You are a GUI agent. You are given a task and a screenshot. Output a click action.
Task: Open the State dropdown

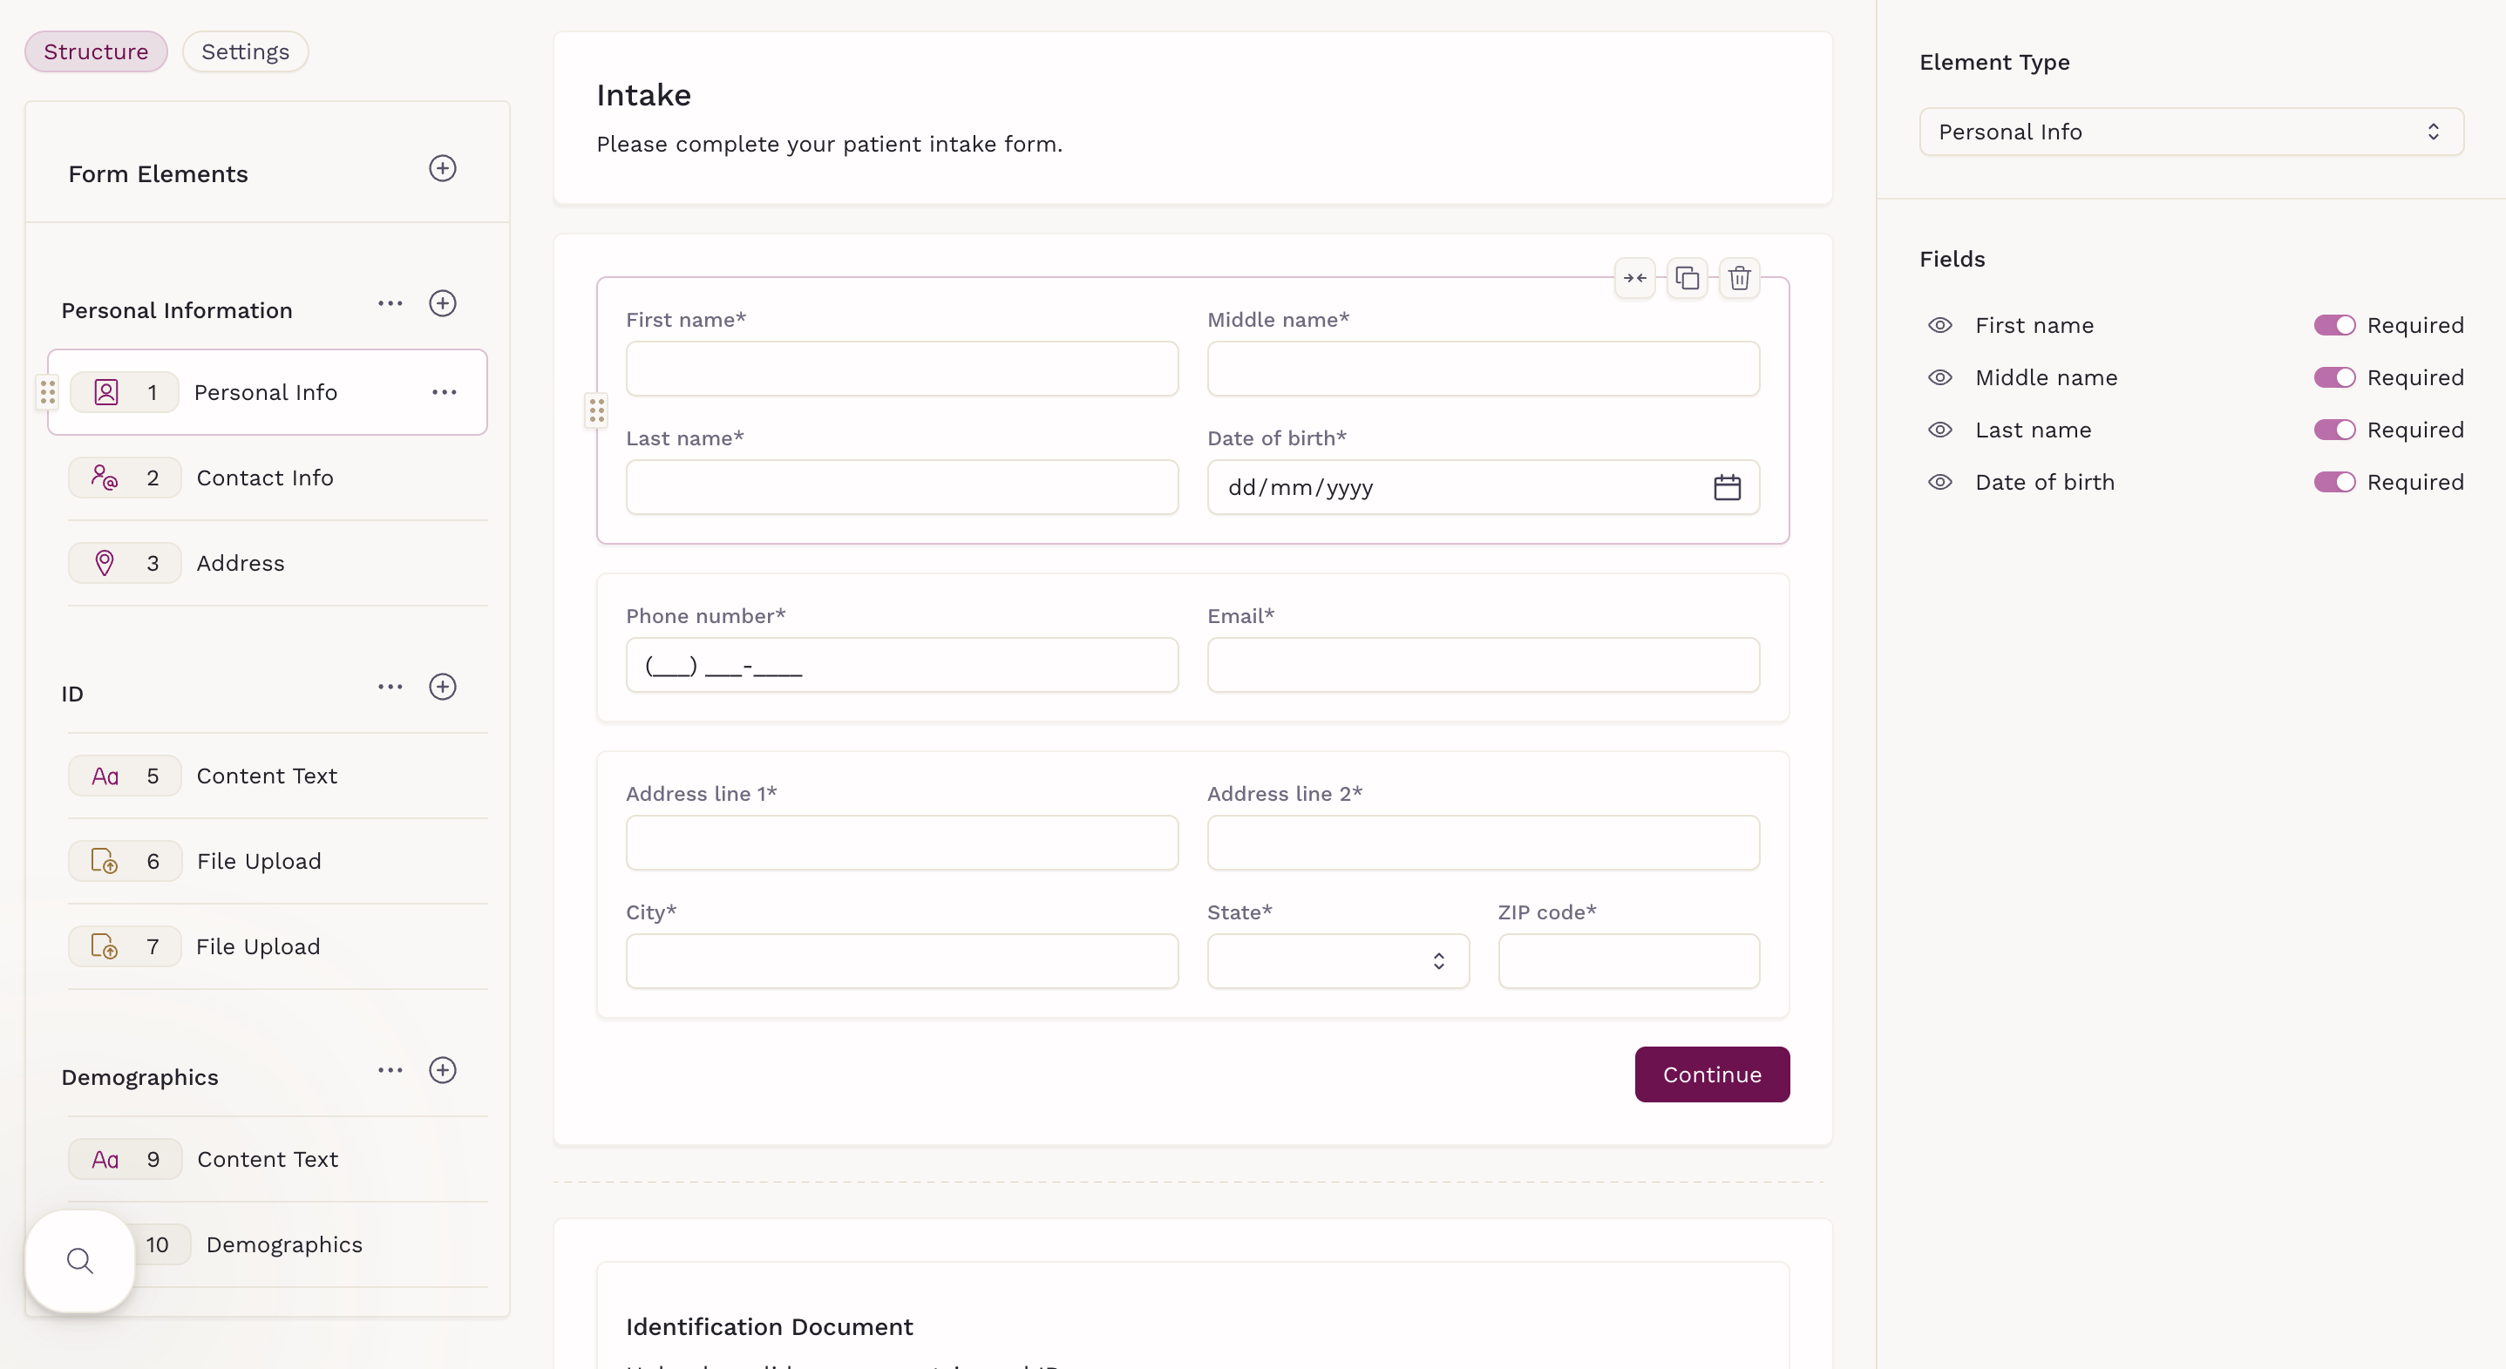pos(1338,961)
